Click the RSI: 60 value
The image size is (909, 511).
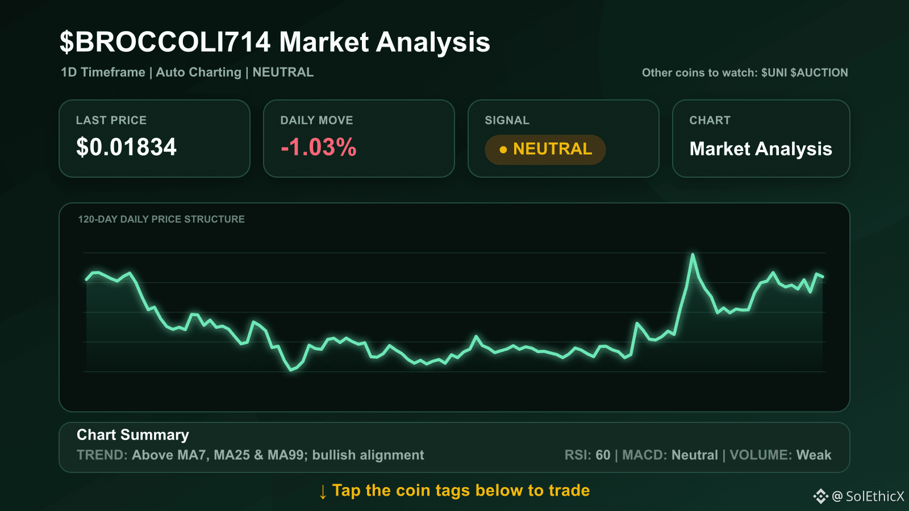point(587,455)
